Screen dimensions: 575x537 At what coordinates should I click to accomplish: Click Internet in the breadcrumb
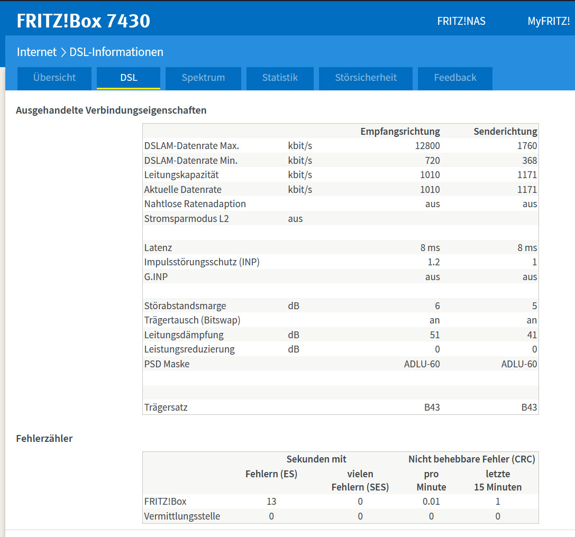(x=36, y=52)
